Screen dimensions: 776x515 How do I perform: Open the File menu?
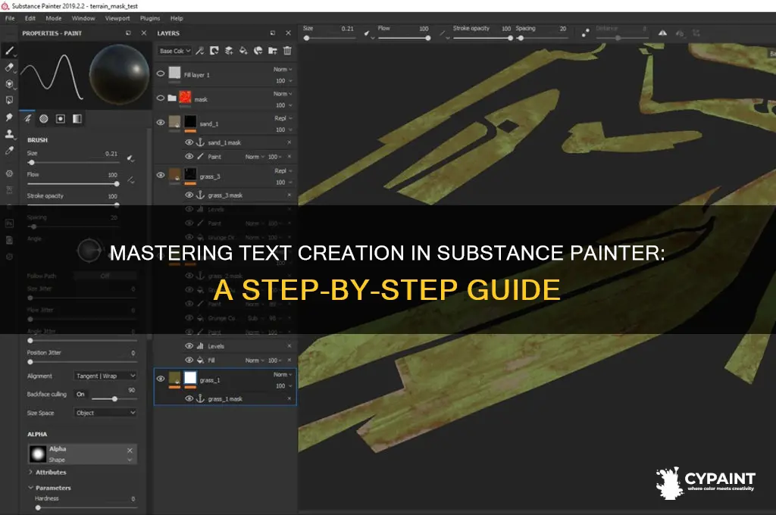tap(10, 18)
